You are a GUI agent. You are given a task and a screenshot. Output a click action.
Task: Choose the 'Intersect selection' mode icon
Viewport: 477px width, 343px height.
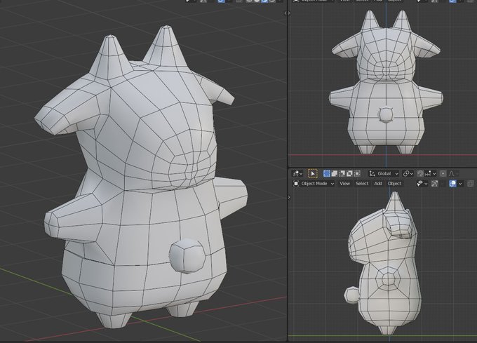(357, 174)
